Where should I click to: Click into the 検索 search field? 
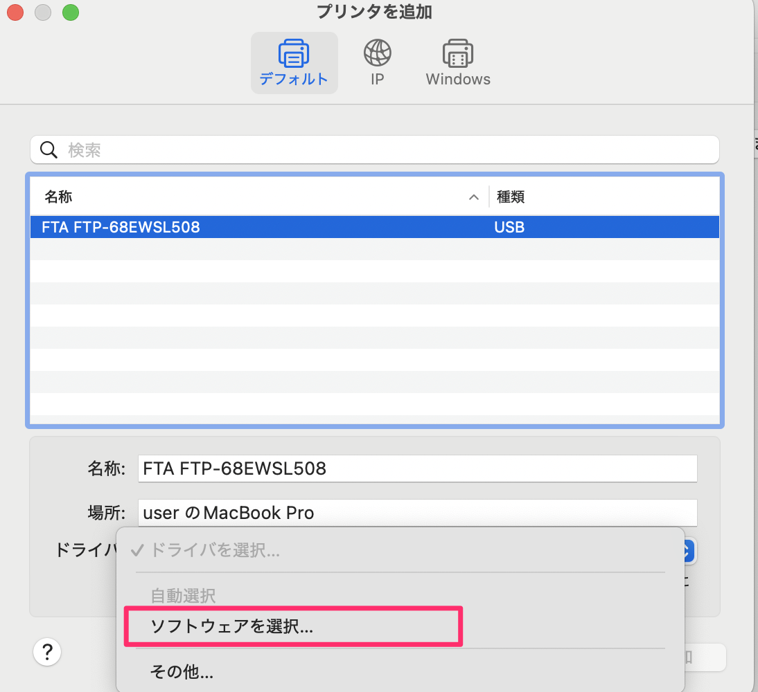388,150
